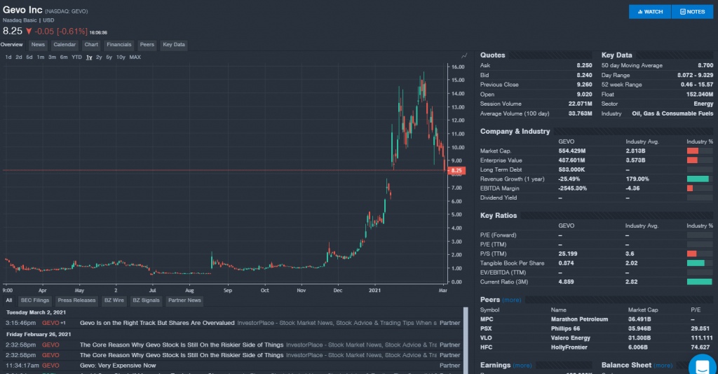
Task: Click Revenue Growth industry percent bar
Action: (699, 179)
